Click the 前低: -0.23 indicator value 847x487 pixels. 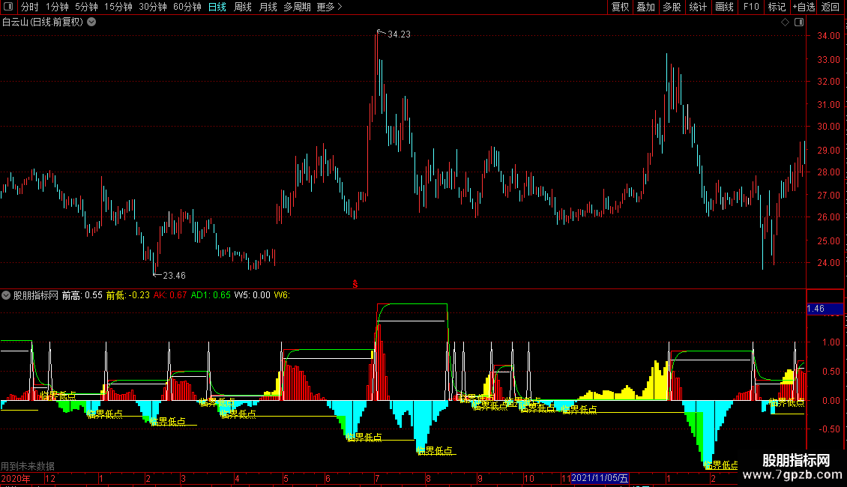(128, 295)
